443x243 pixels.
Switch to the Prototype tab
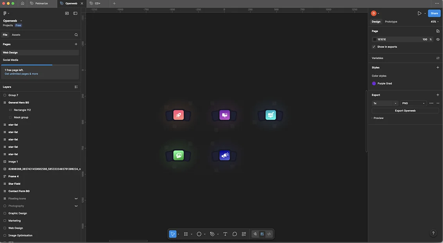tap(391, 22)
